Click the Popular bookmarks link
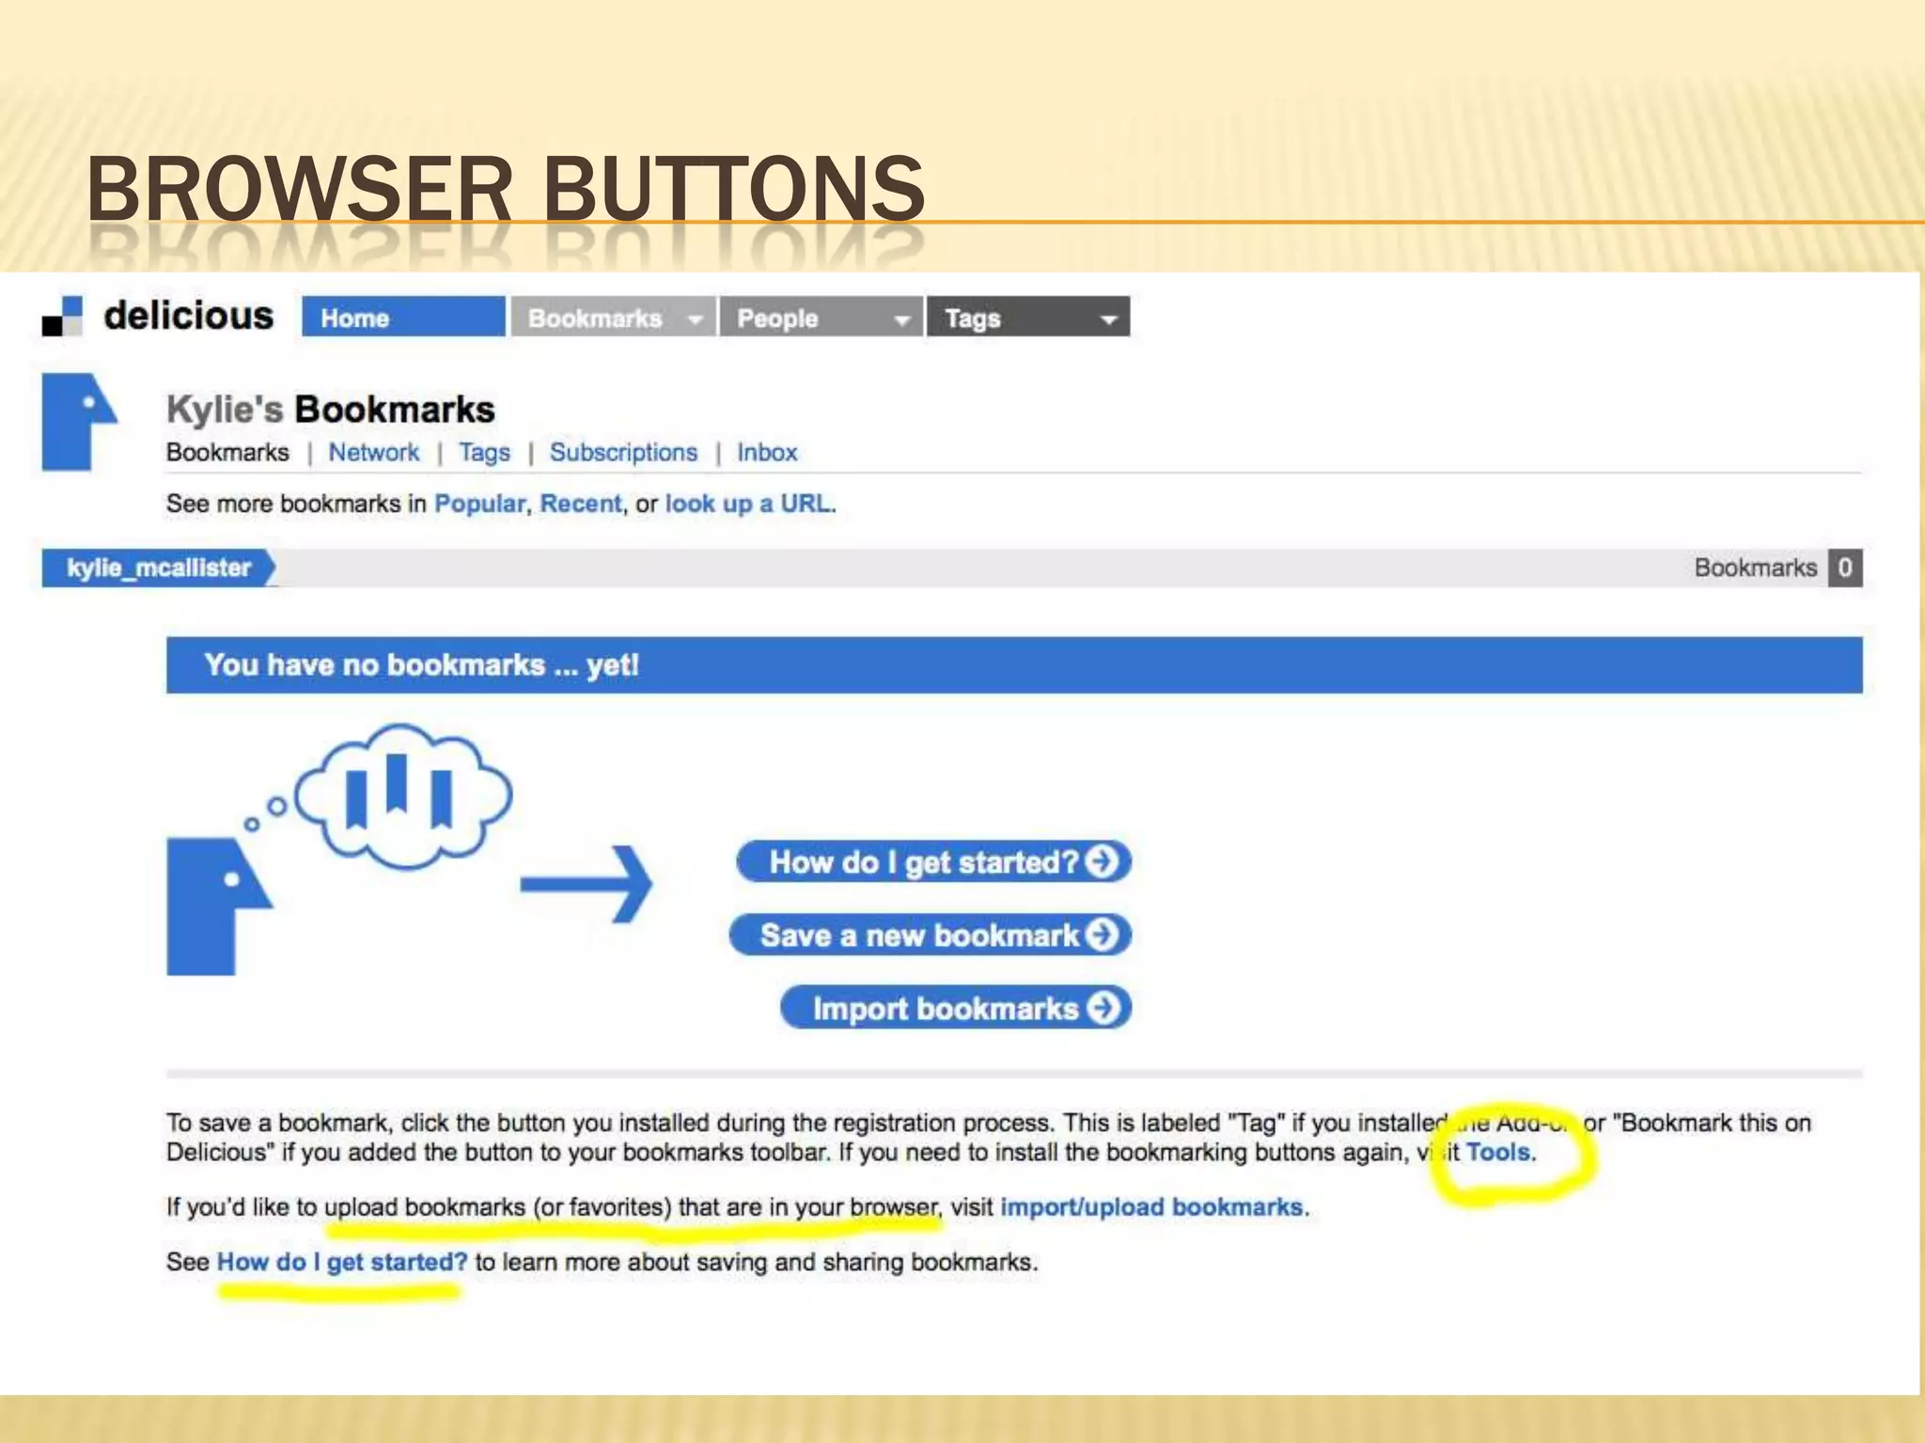 click(x=479, y=504)
